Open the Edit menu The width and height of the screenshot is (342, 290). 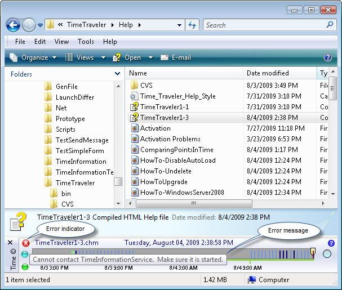40,42
